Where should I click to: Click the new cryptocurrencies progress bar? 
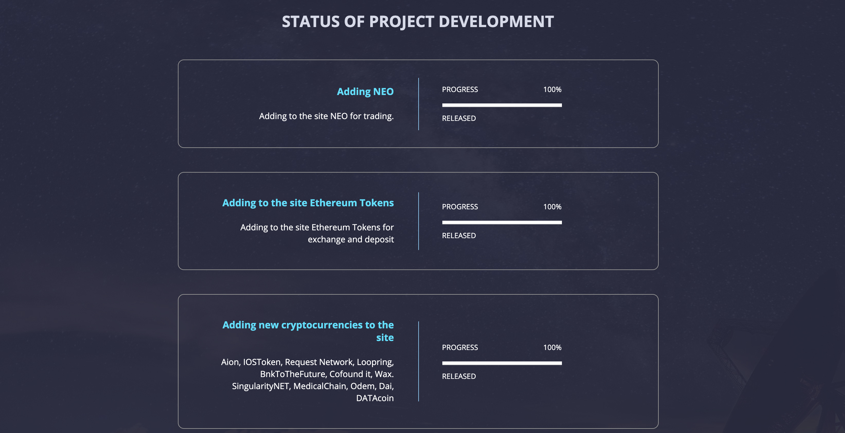pyautogui.click(x=502, y=363)
